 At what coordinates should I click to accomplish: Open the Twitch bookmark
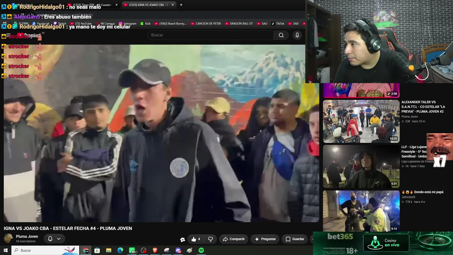(59, 24)
